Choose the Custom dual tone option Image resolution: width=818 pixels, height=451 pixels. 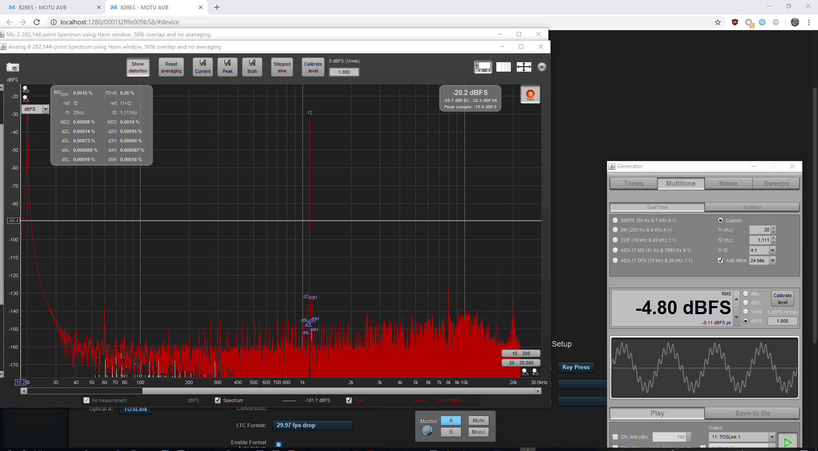[720, 220]
